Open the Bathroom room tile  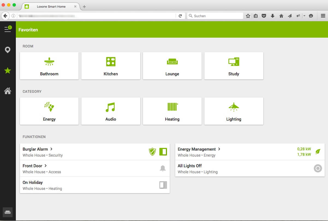[x=49, y=66]
